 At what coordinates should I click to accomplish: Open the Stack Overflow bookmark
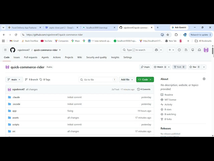click(x=30, y=41)
